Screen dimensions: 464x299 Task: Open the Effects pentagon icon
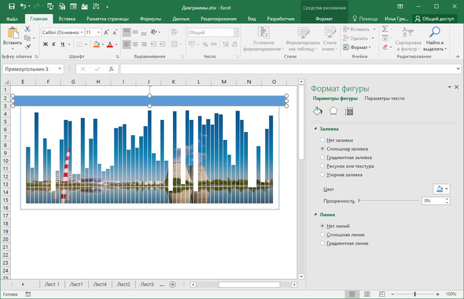click(333, 111)
